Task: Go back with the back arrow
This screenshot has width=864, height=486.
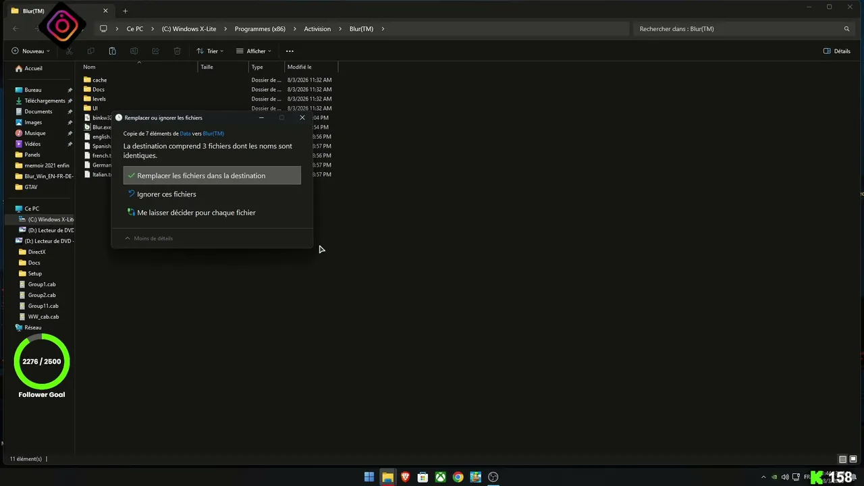Action: pos(16,29)
